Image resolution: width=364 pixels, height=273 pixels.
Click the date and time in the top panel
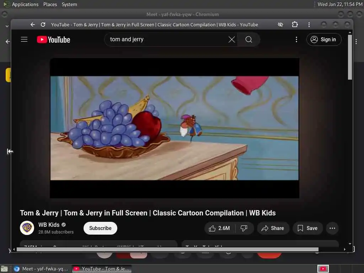(x=340, y=4)
